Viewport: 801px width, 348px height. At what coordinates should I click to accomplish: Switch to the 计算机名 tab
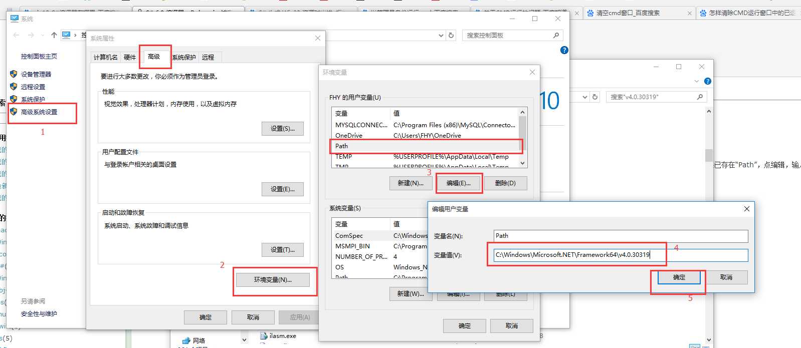pos(106,58)
